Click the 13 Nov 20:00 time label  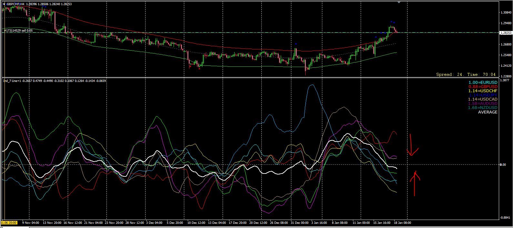pyautogui.click(x=52, y=223)
